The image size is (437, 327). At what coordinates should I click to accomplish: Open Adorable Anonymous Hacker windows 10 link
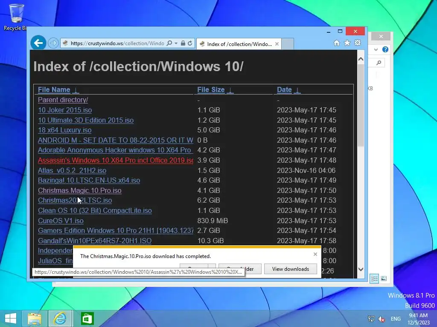click(115, 150)
